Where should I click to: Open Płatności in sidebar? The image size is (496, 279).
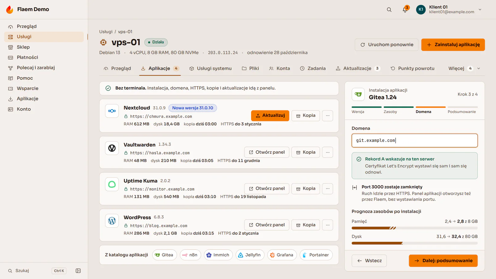(44, 57)
